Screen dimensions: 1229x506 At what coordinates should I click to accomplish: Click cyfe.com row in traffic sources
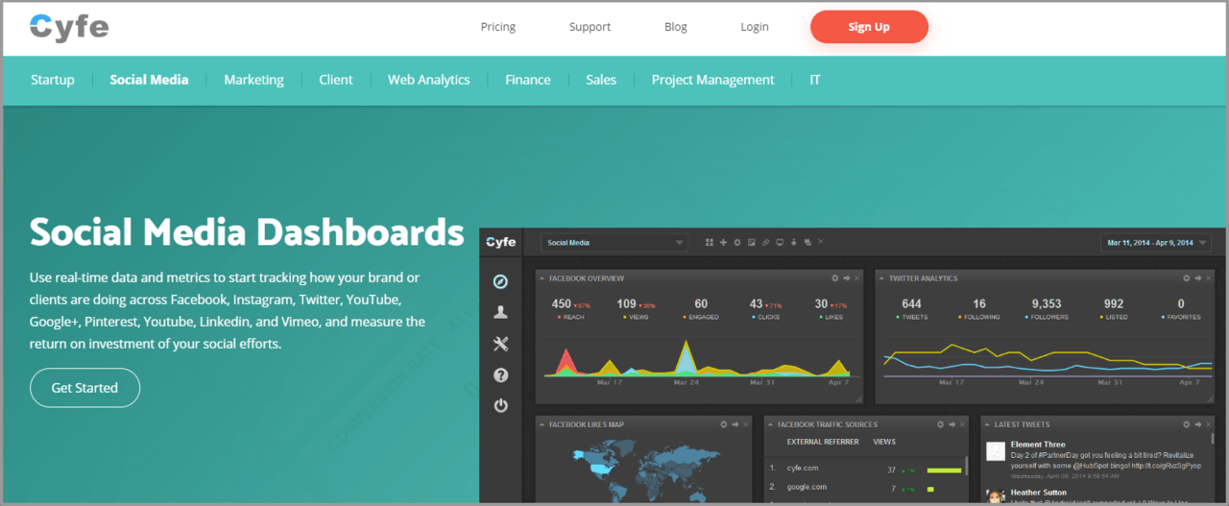point(865,470)
